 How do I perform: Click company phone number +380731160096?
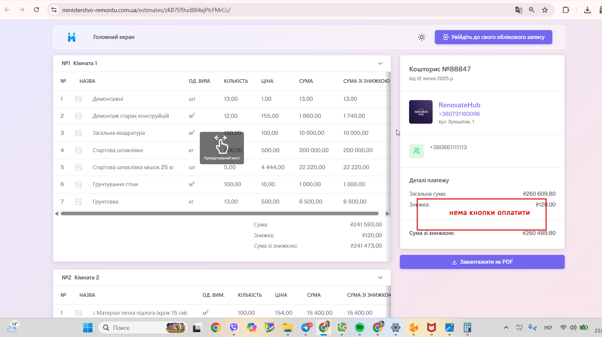pyautogui.click(x=459, y=114)
